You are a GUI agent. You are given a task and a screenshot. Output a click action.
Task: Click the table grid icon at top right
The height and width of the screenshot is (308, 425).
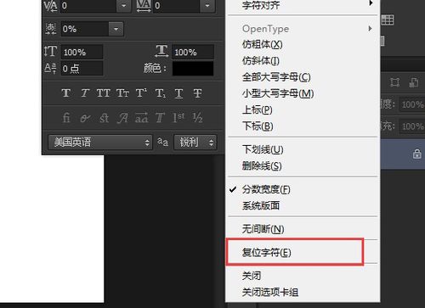point(388,20)
